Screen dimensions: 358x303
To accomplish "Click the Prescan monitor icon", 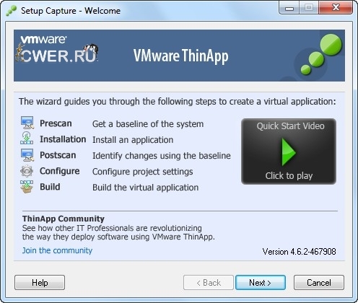I will point(27,123).
